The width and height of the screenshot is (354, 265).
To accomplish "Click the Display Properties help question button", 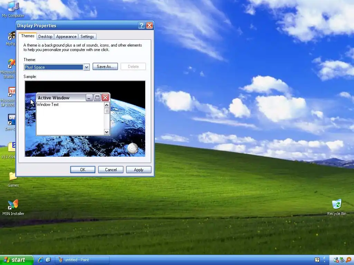I will click(141, 26).
